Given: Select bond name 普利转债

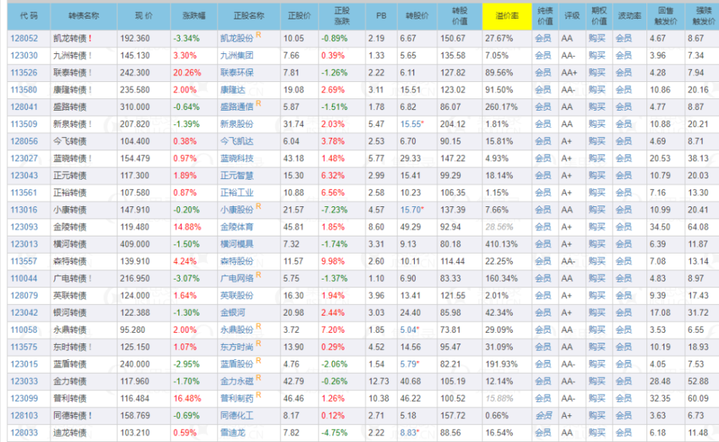Looking at the screenshot, I should pyautogui.click(x=70, y=398).
